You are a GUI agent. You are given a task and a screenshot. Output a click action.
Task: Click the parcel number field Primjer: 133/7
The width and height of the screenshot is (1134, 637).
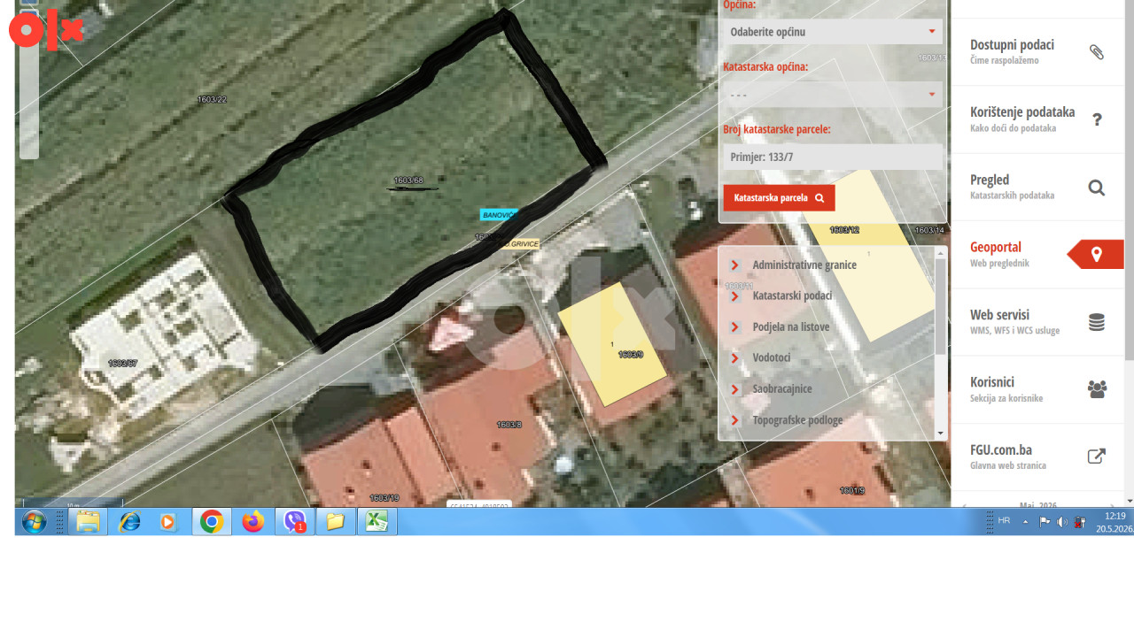[x=833, y=157]
